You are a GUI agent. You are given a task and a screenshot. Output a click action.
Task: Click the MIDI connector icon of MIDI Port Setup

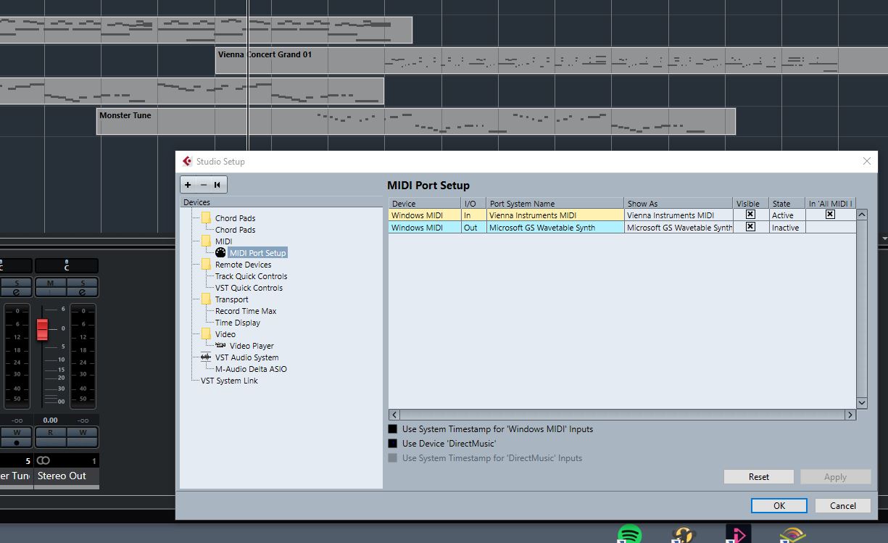coord(220,253)
